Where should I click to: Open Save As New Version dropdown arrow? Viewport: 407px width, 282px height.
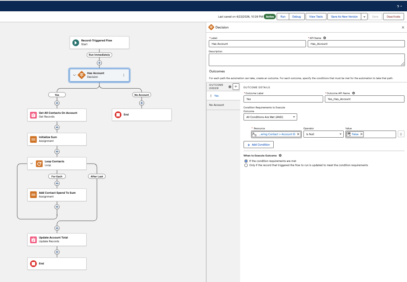pyautogui.click(x=364, y=17)
